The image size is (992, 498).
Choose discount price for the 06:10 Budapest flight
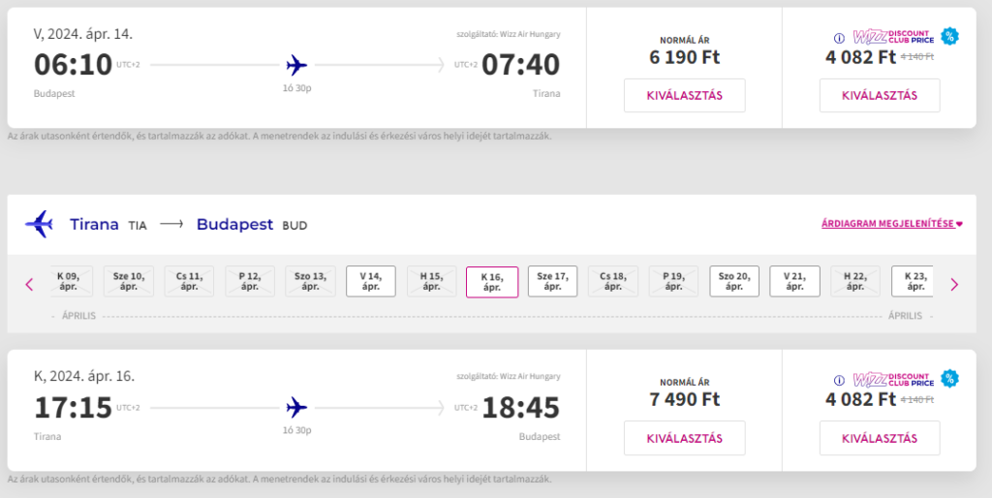coord(880,95)
